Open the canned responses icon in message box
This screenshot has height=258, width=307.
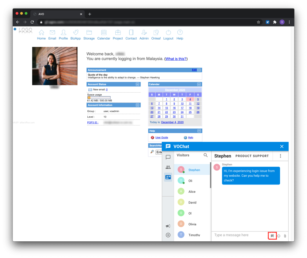(272, 236)
